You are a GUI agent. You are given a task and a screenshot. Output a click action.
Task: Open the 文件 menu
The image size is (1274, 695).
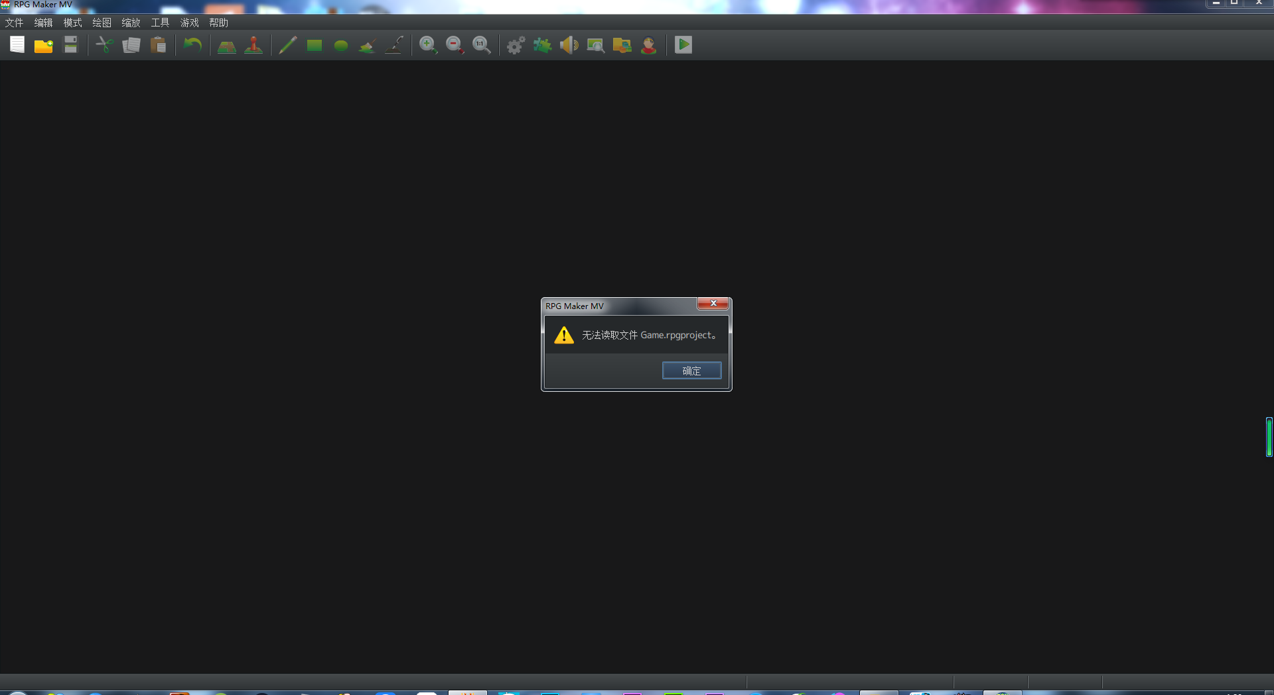coord(15,23)
